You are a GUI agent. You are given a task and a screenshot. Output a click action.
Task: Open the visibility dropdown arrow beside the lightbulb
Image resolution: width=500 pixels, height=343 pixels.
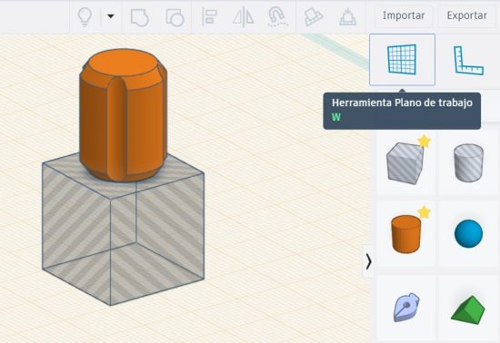pyautogui.click(x=111, y=16)
